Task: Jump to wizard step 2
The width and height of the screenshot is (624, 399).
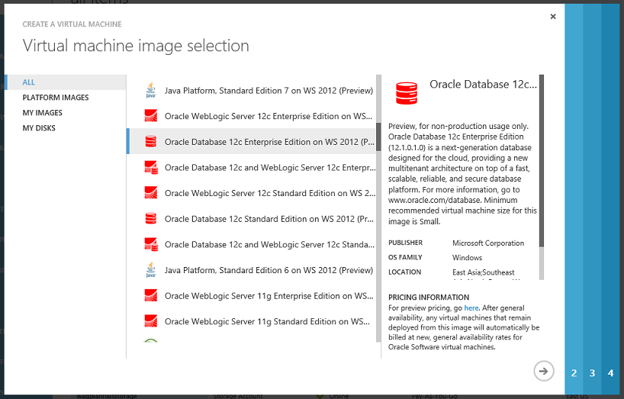Action: point(574,373)
